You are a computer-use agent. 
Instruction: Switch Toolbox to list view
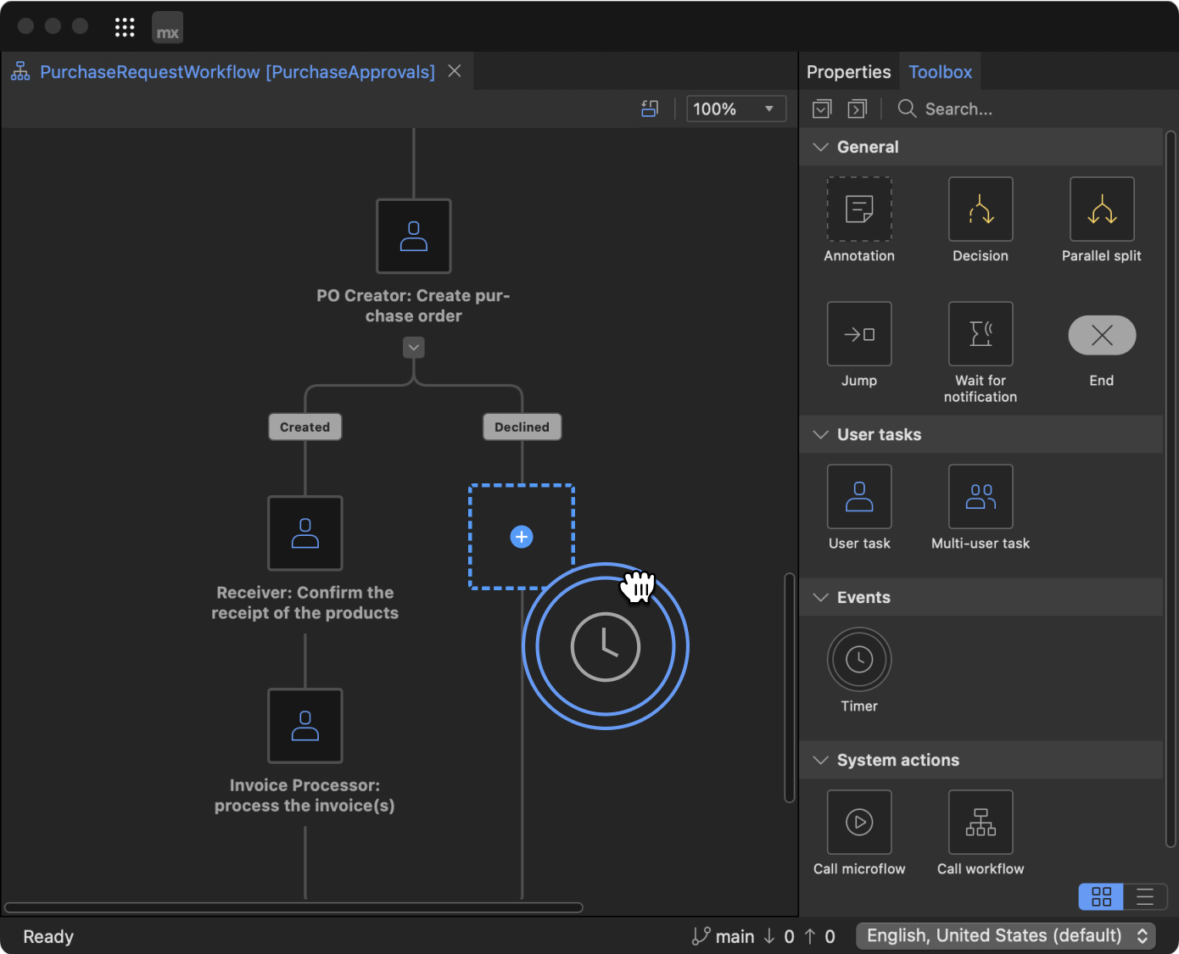[x=1144, y=896]
